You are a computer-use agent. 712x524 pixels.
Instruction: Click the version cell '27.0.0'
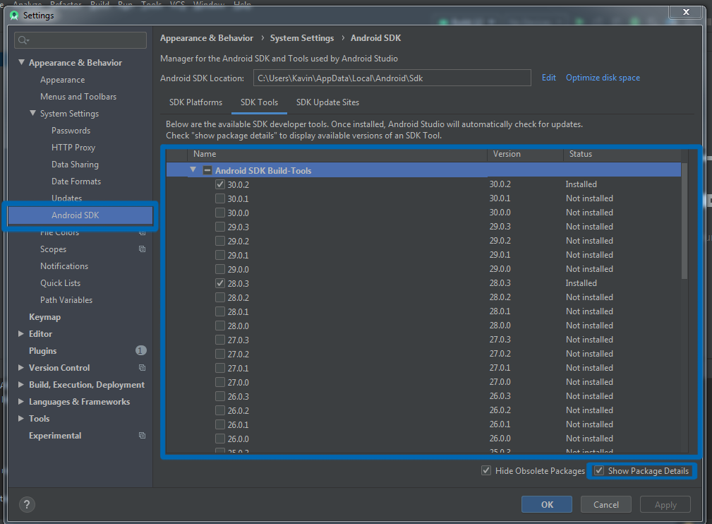(x=500, y=382)
